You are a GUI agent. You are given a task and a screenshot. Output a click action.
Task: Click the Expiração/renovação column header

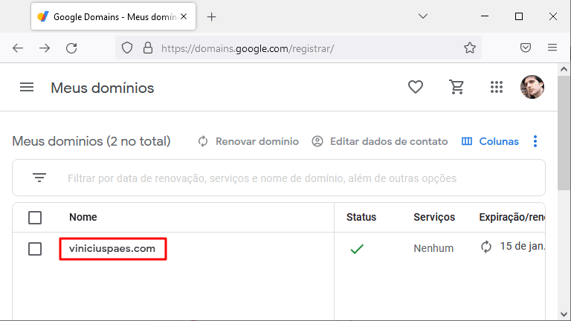point(512,217)
